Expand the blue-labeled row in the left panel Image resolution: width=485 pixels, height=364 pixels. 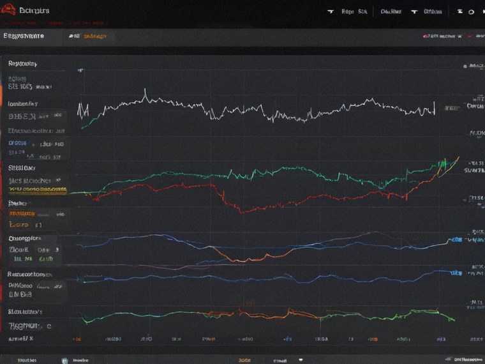tap(18, 143)
